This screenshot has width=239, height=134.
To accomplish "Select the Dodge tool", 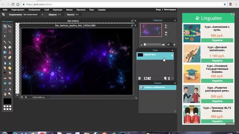I will pos(5,73).
